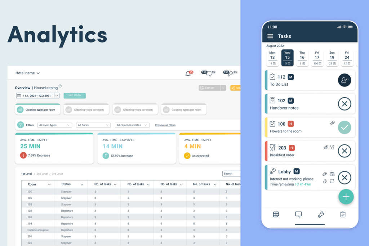Click the Remove all filters link
Viewport: 369px width, 246px height.
coord(165,125)
